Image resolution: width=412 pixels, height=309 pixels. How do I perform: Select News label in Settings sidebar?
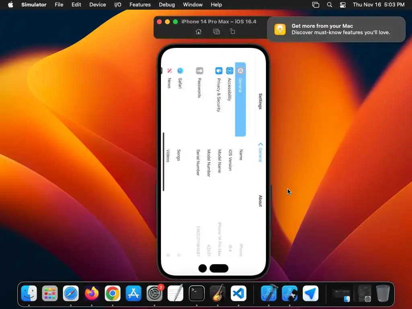(x=169, y=83)
